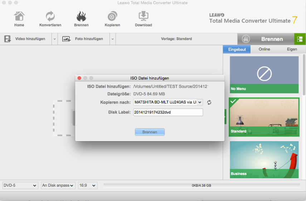Click the big Brennen button in toolbar
Screen dimensions: 306x201
pyautogui.click(x=266, y=39)
